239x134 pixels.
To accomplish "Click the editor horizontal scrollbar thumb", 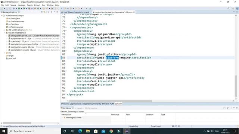I will [111, 101].
